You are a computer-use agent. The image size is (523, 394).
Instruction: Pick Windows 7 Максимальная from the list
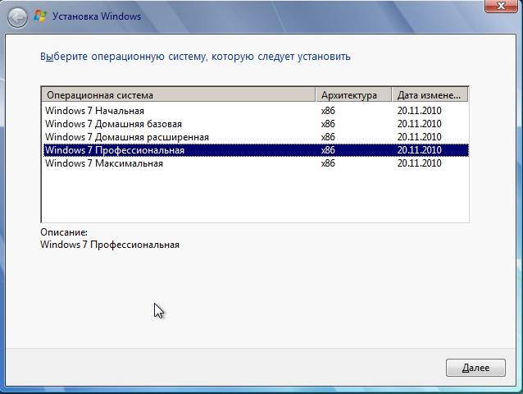pos(103,163)
